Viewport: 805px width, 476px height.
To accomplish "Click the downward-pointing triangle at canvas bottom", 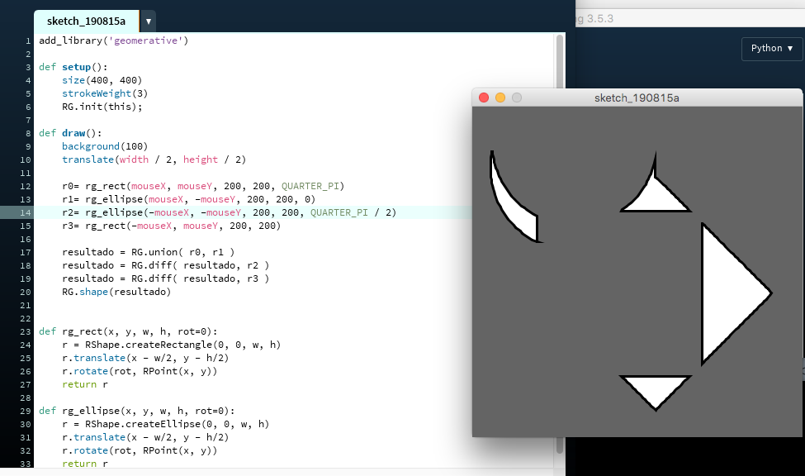I will point(655,388).
